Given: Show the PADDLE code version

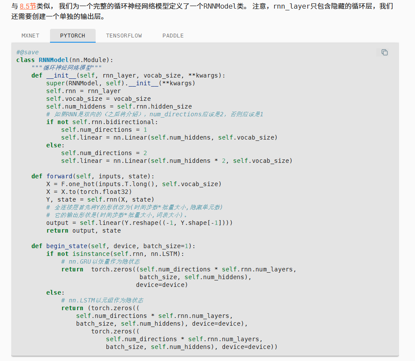Looking at the screenshot, I should click(x=173, y=36).
